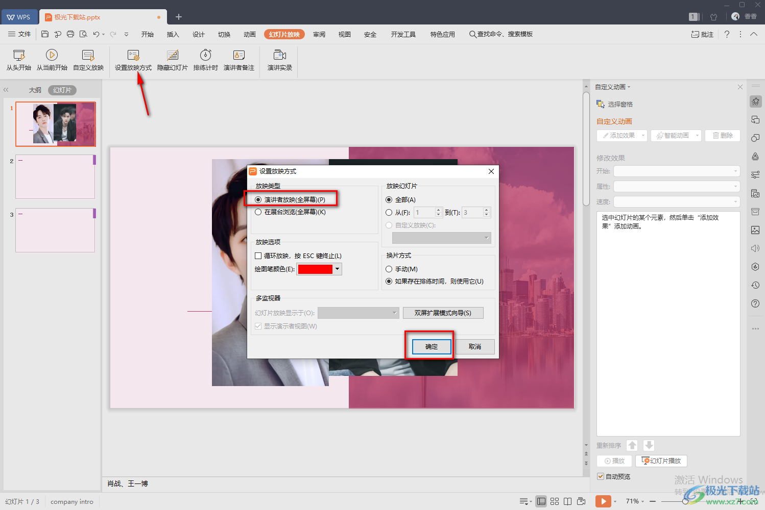
Task: Move animation up in reorder controls
Action: (632, 445)
